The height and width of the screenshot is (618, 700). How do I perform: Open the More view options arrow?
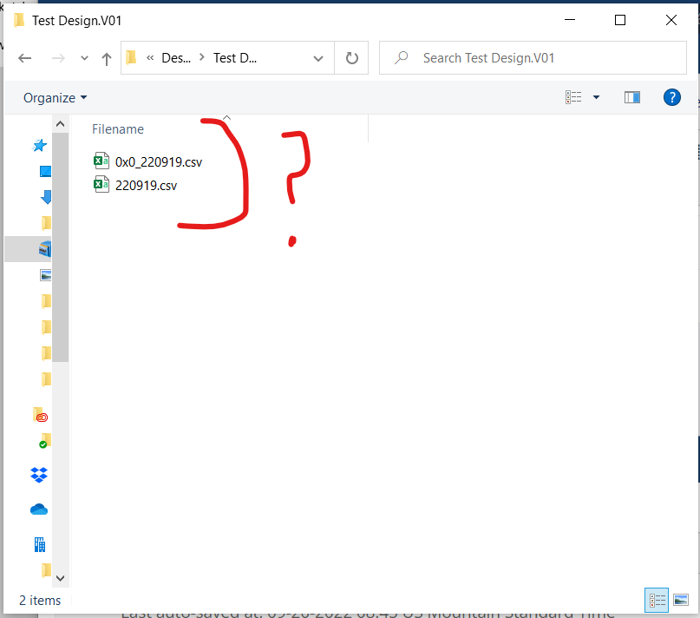pos(596,97)
